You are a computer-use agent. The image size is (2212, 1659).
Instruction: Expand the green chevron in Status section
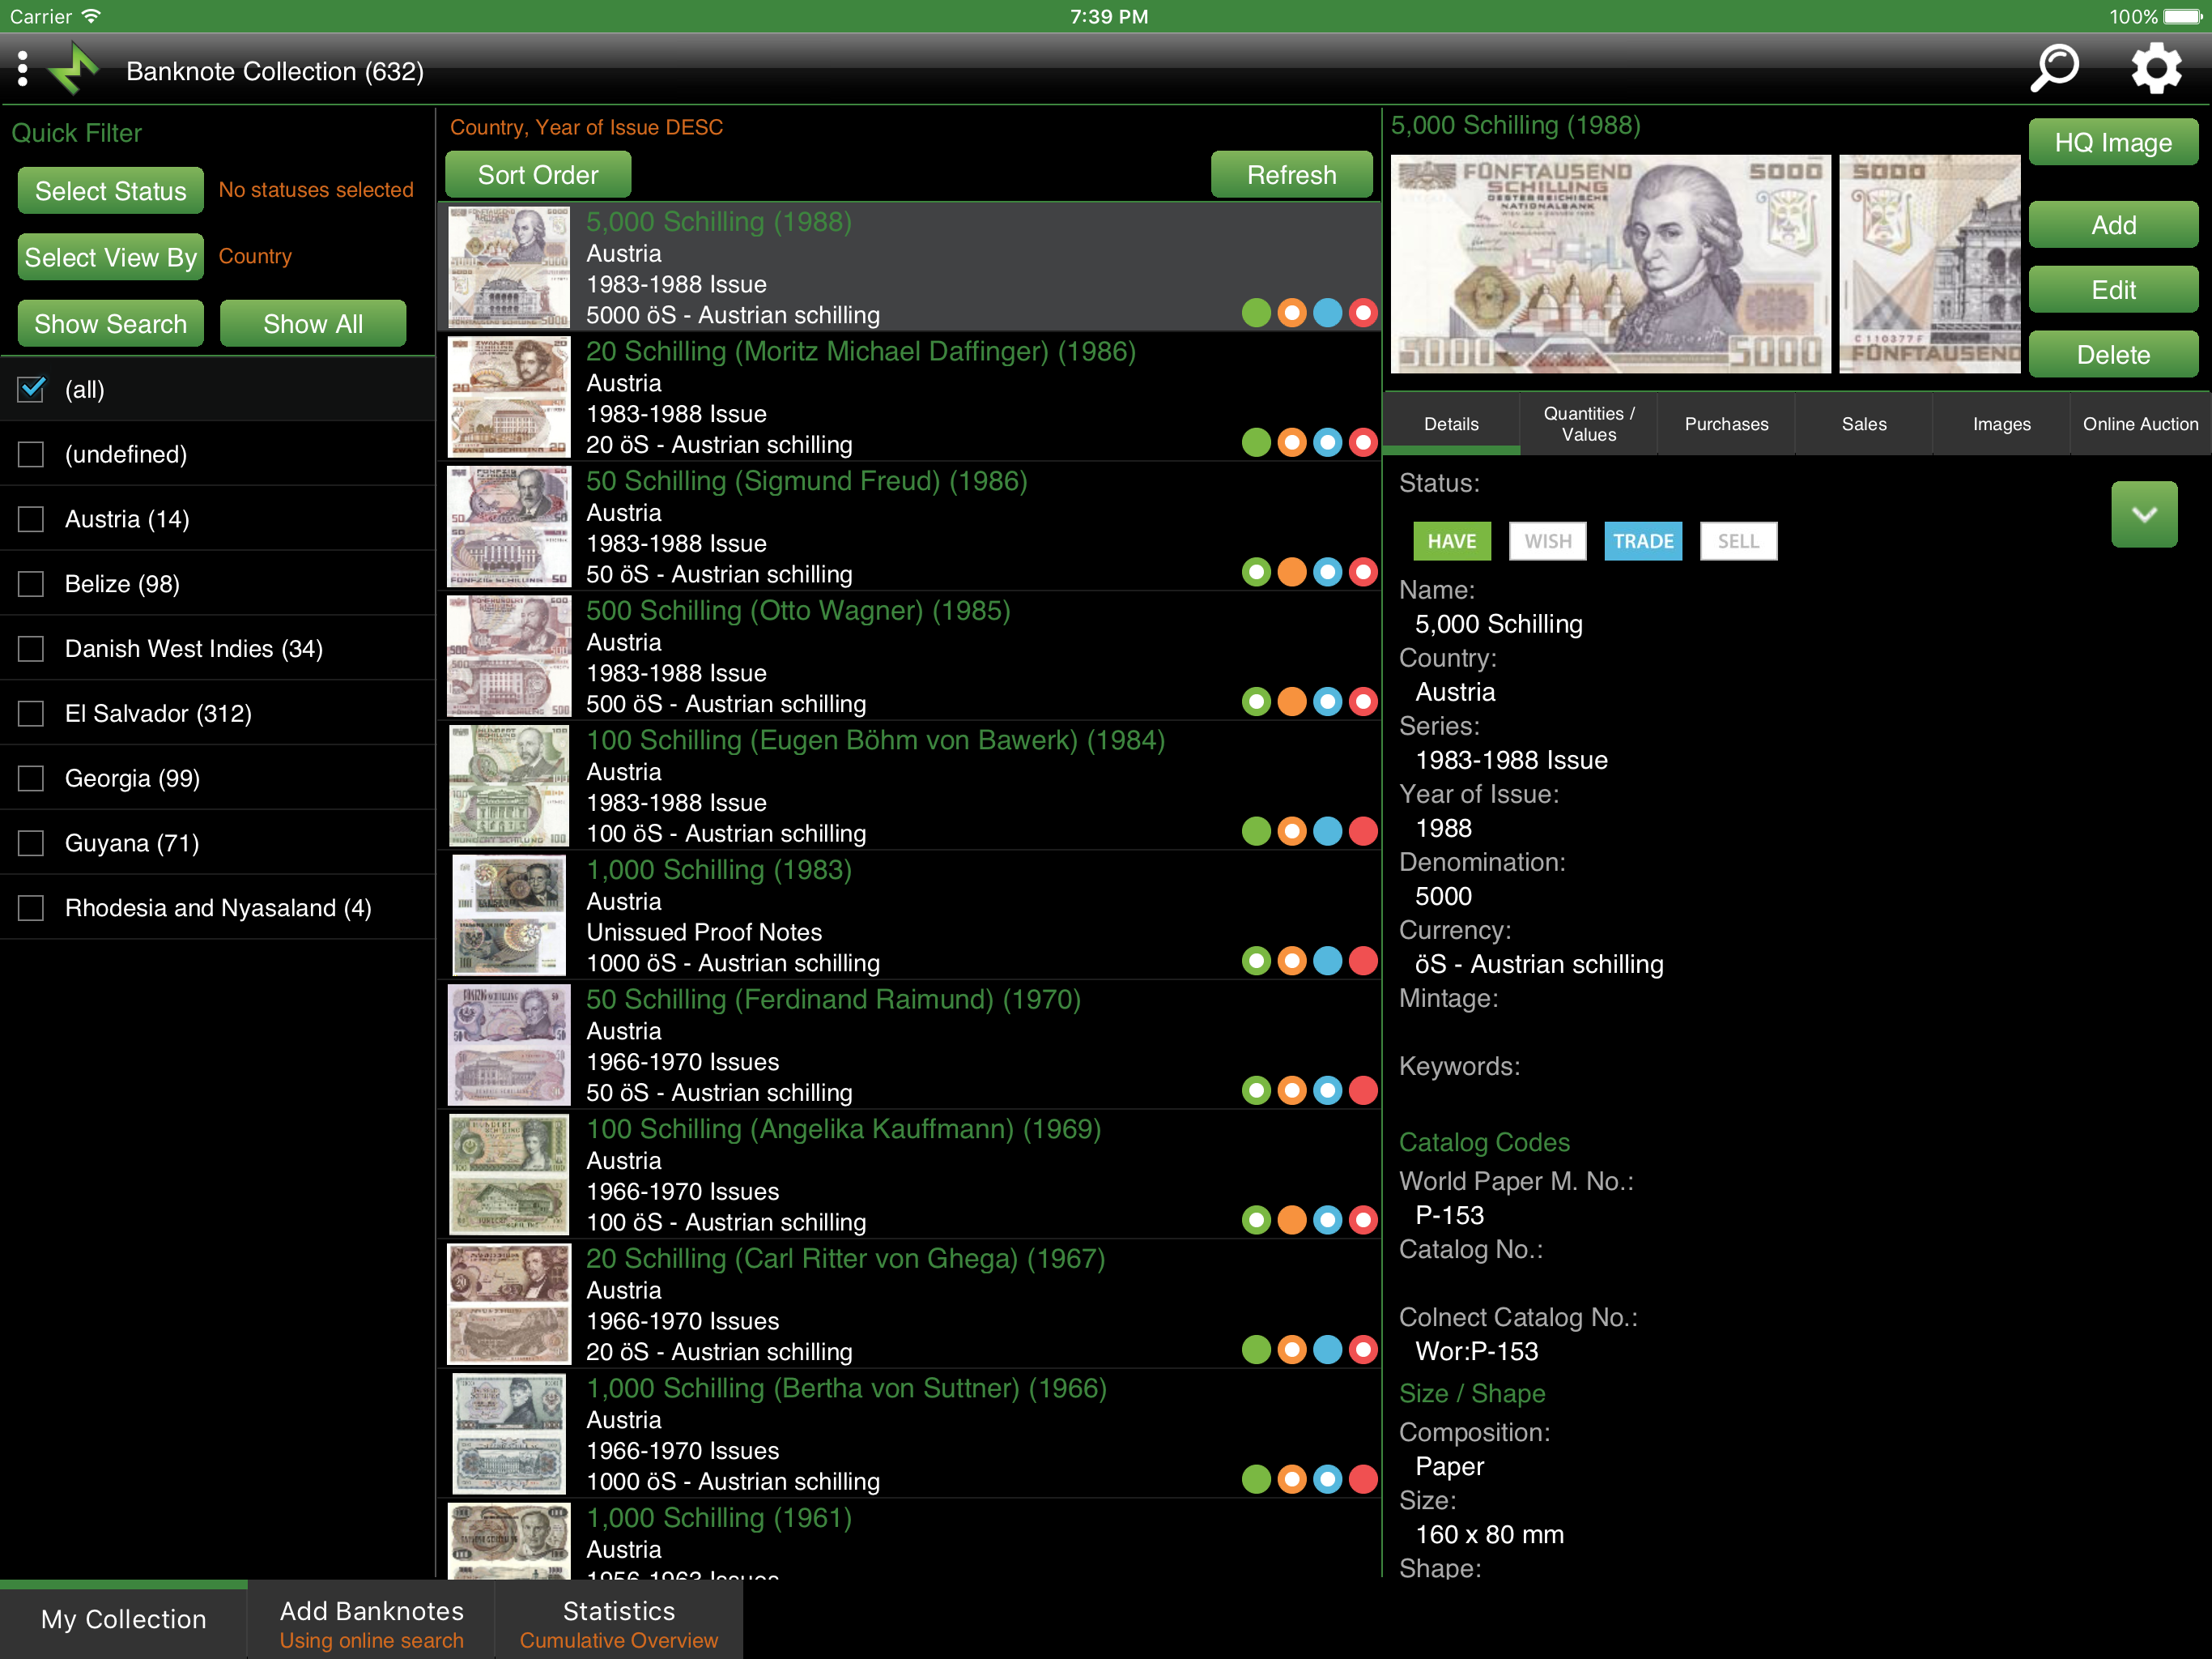coord(2143,514)
